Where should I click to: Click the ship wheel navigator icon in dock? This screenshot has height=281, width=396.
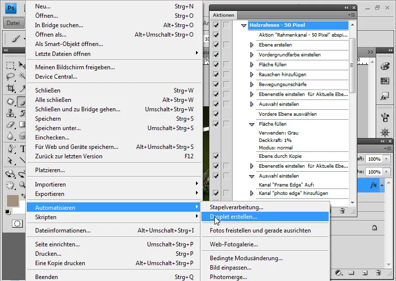click(x=385, y=132)
